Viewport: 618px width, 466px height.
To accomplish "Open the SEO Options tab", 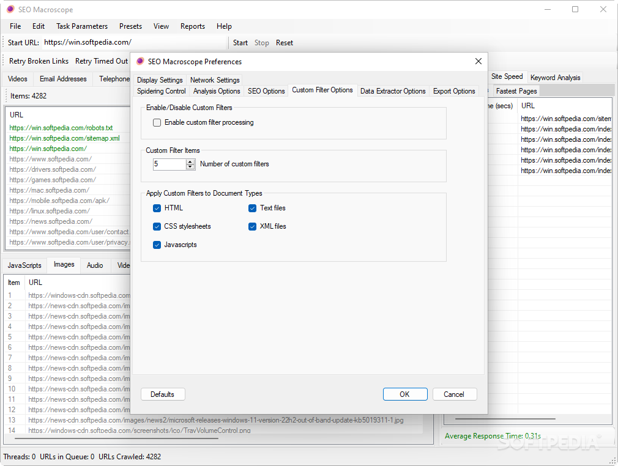I will [266, 91].
